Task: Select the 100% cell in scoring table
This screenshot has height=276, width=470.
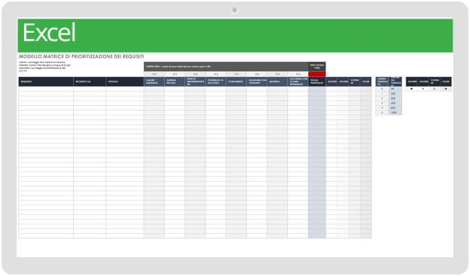Action: click(395, 113)
